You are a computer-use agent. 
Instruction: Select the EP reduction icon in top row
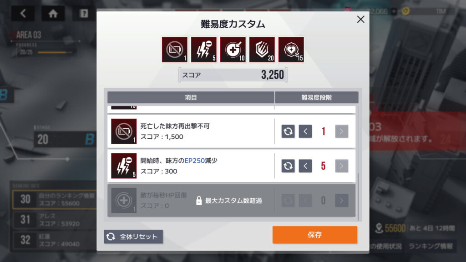(204, 50)
